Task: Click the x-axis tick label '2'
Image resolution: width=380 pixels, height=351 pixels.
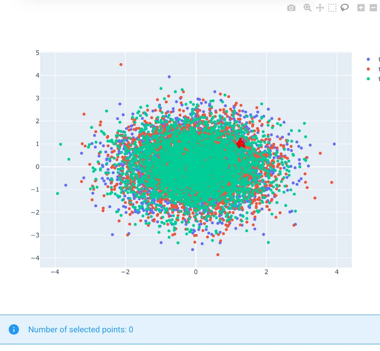Action: click(x=266, y=272)
